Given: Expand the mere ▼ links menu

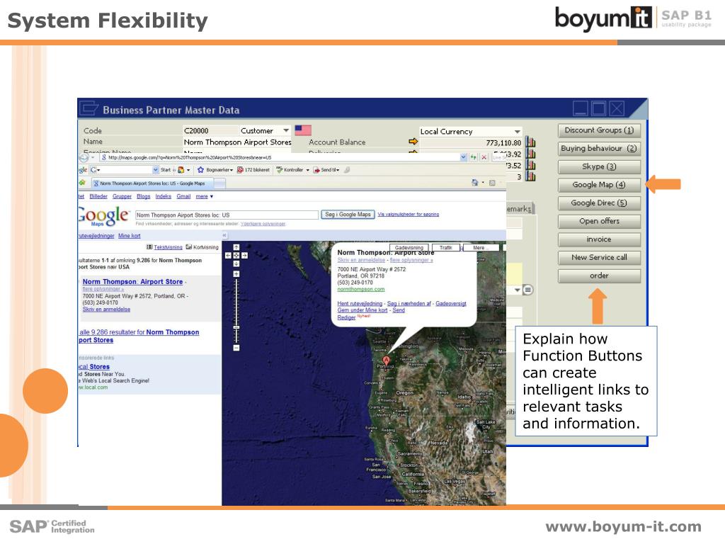Looking at the screenshot, I should (205, 196).
